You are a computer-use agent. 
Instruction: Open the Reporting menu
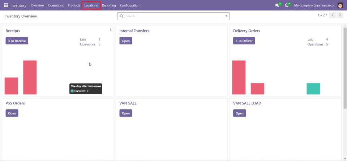pyautogui.click(x=109, y=5)
